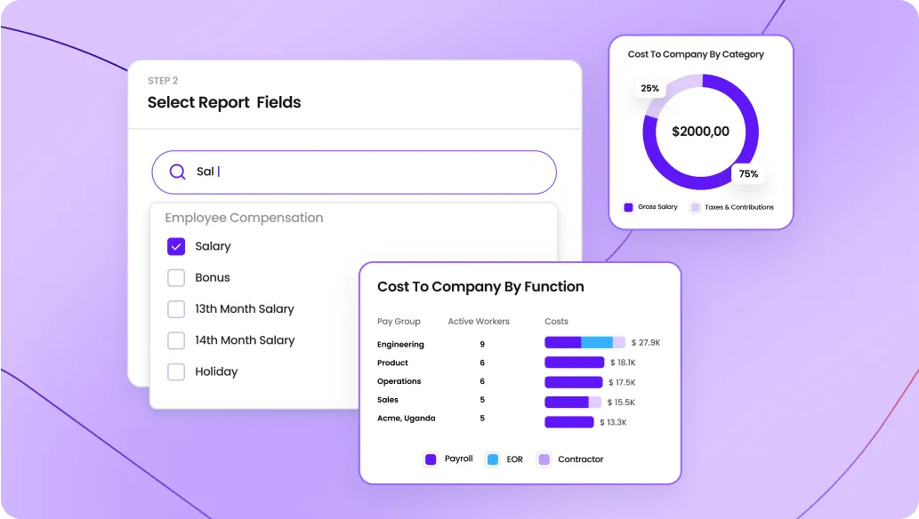Select the Payroll legend marker
The width and height of the screenshot is (919, 519).
[429, 459]
